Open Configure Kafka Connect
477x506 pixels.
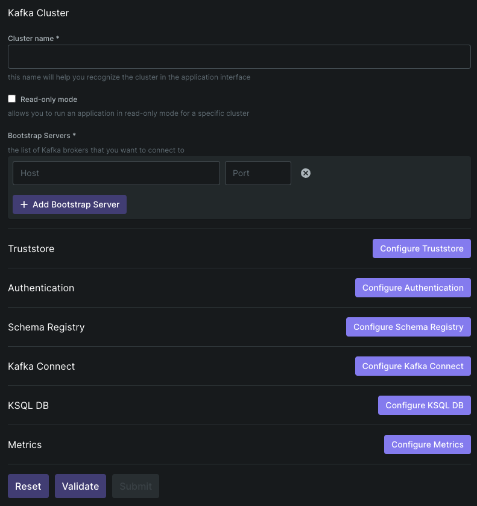point(412,366)
